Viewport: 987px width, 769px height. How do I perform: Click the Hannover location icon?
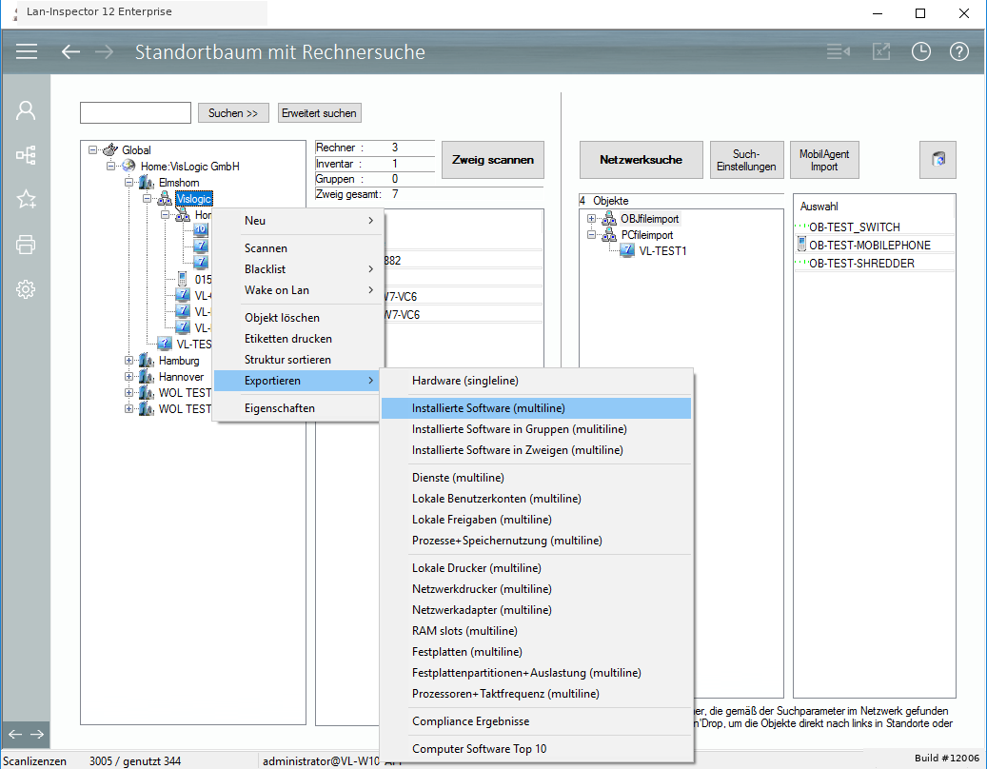point(146,376)
